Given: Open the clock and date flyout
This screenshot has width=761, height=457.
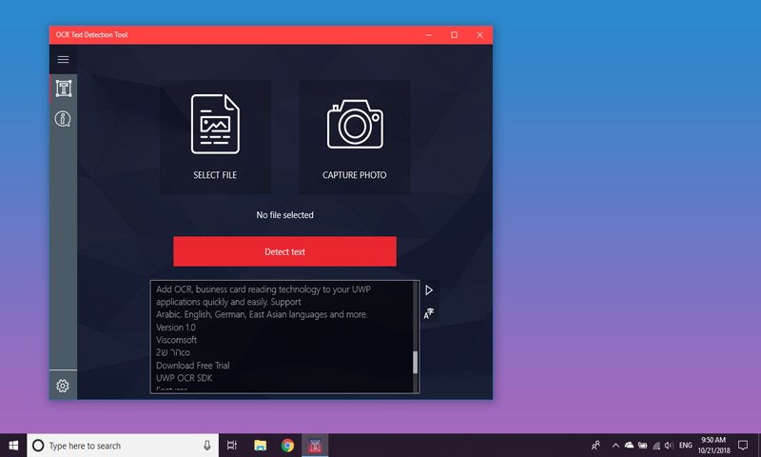Looking at the screenshot, I should point(714,446).
